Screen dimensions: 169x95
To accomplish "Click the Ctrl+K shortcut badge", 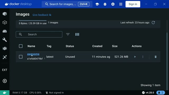I will [x=83, y=4].
